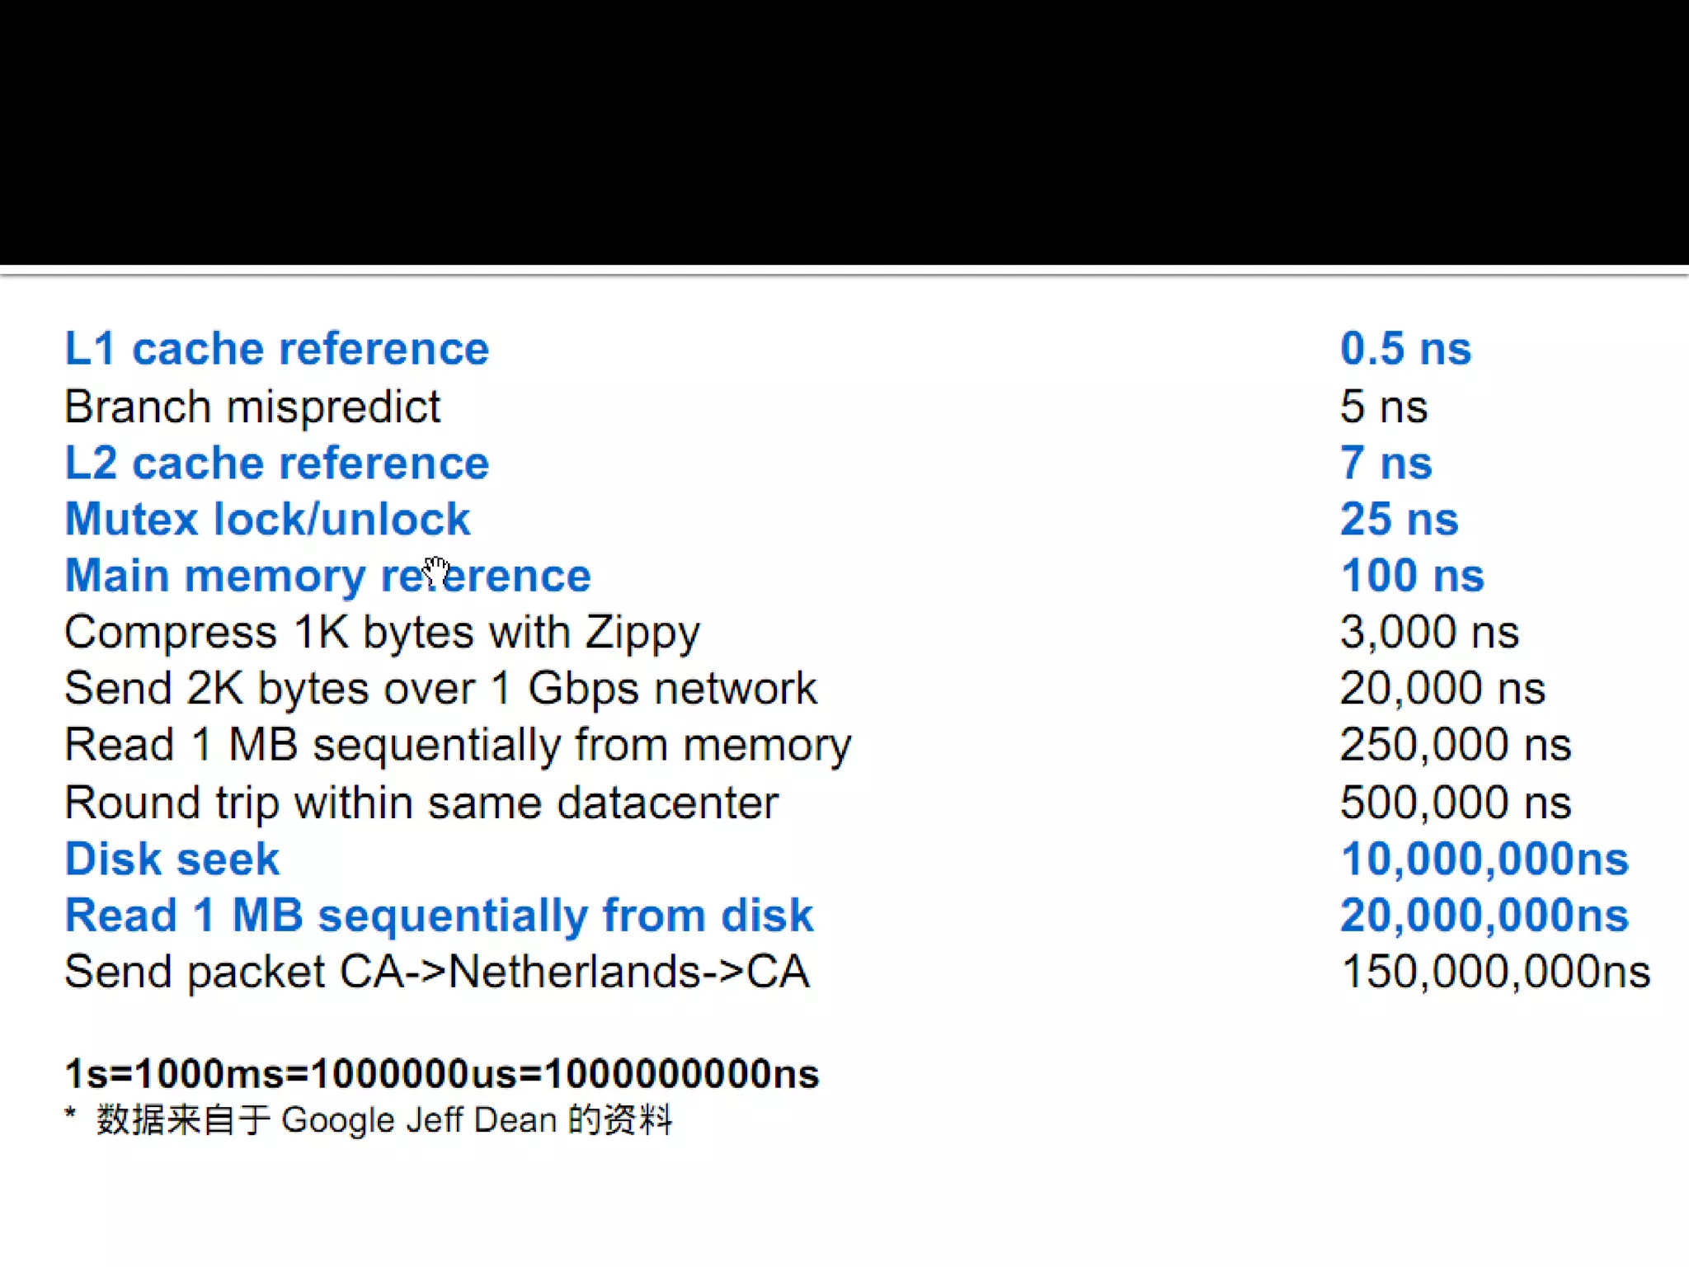Select the 'Mutex lock/unlock' heading
The height and width of the screenshot is (1267, 1689).
click(267, 519)
